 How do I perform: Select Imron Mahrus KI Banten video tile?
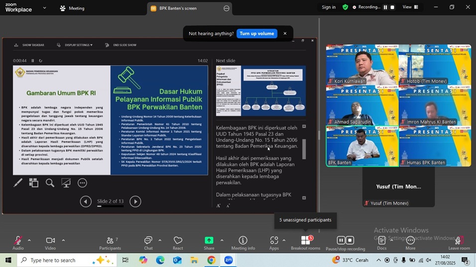point(435,105)
